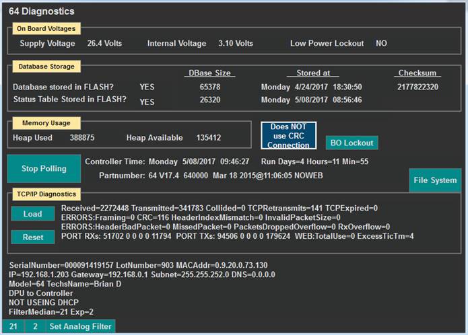The image size is (468, 335).
Task: Click the checksum value 2177822320
Action: tap(417, 87)
